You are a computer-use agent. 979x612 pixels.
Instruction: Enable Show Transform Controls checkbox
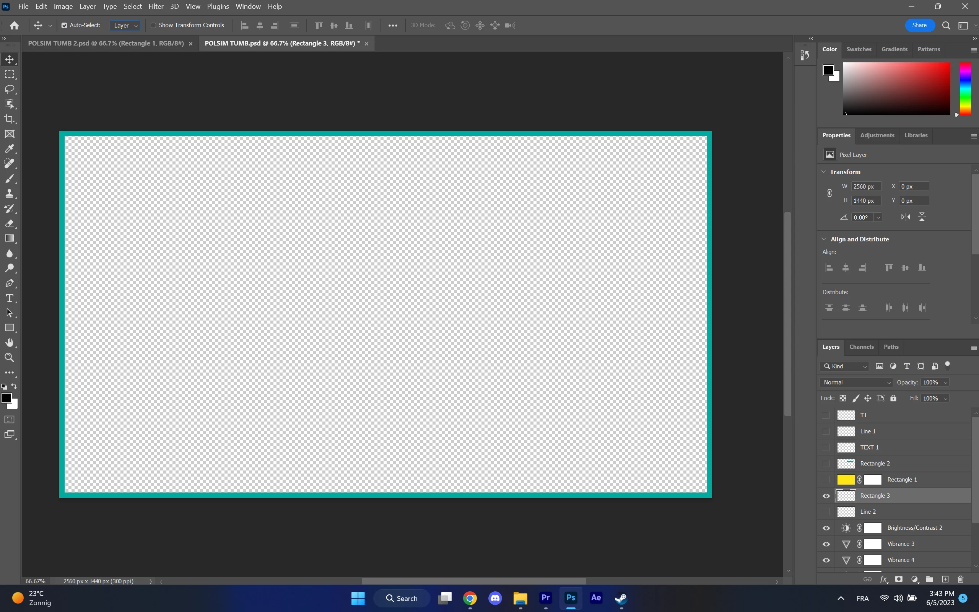pyautogui.click(x=153, y=25)
